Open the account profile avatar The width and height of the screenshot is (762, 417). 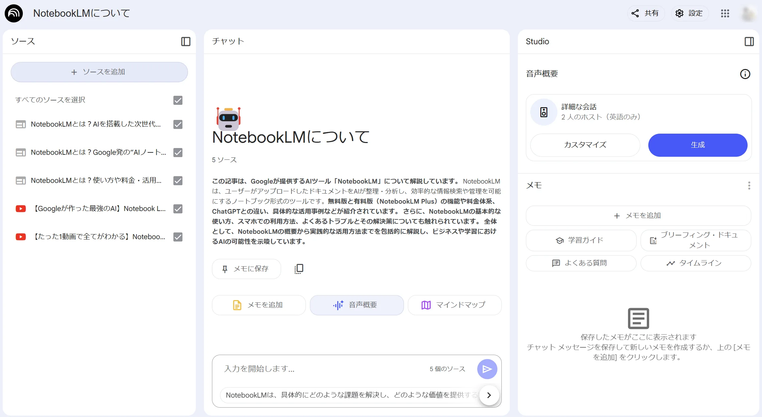749,13
